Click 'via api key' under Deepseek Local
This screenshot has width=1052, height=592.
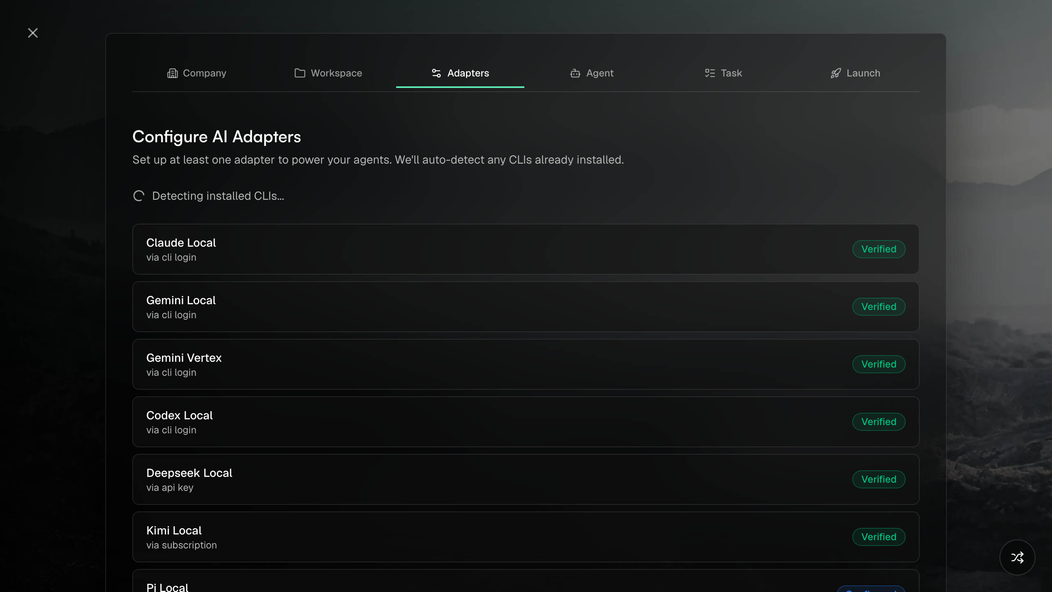click(170, 488)
